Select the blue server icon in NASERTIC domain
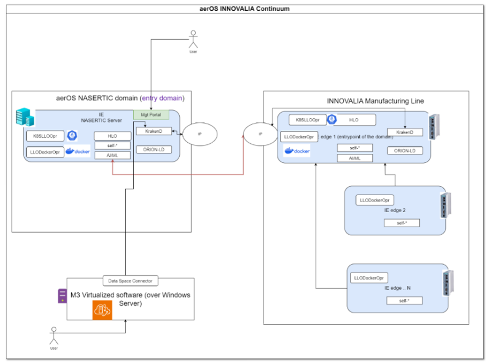Viewport: 492px width, 364px height. click(25, 117)
